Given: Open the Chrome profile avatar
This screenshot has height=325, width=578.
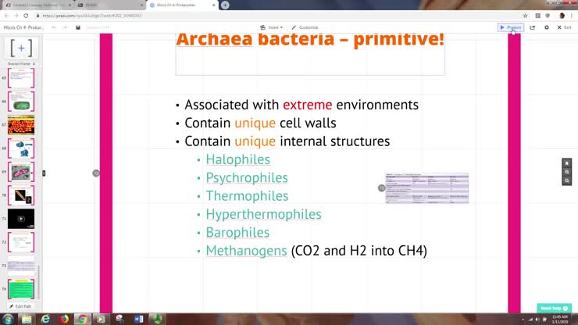Looking at the screenshot, I should [562, 16].
